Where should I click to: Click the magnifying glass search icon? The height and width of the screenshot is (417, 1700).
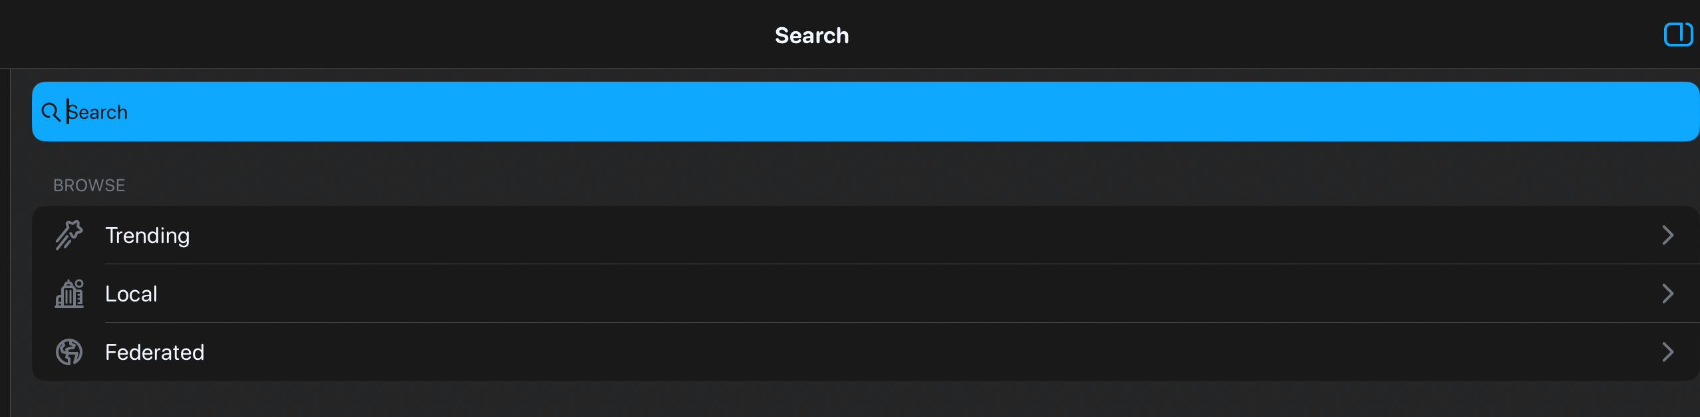51,112
